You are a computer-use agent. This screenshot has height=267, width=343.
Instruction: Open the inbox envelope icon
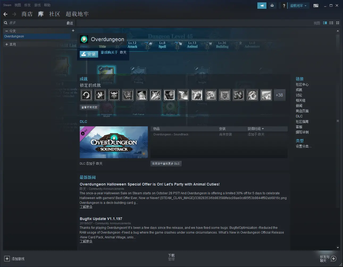(x=272, y=6)
